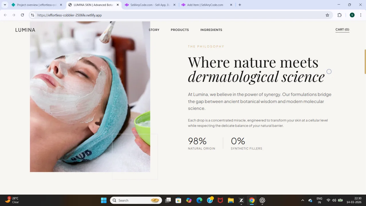366x206 pixels.
Task: Open the Chrome profile avatar
Action: [352, 15]
